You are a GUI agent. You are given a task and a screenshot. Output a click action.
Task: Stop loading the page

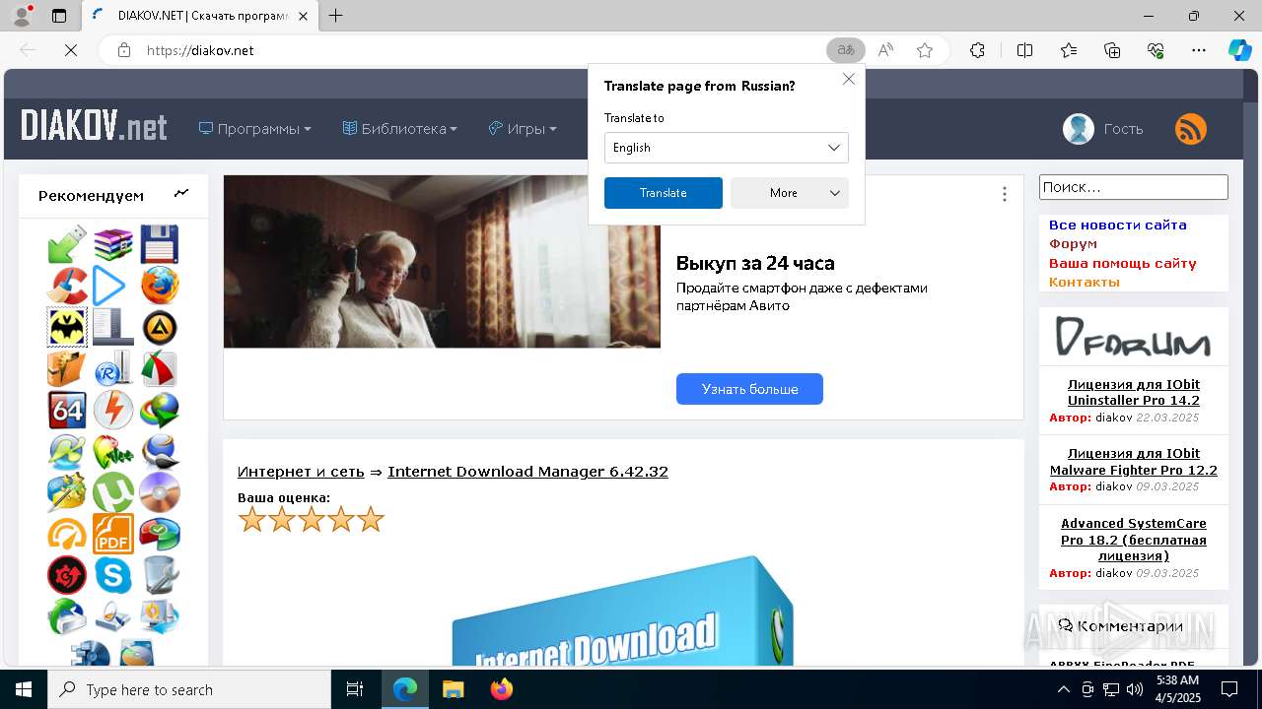(71, 50)
